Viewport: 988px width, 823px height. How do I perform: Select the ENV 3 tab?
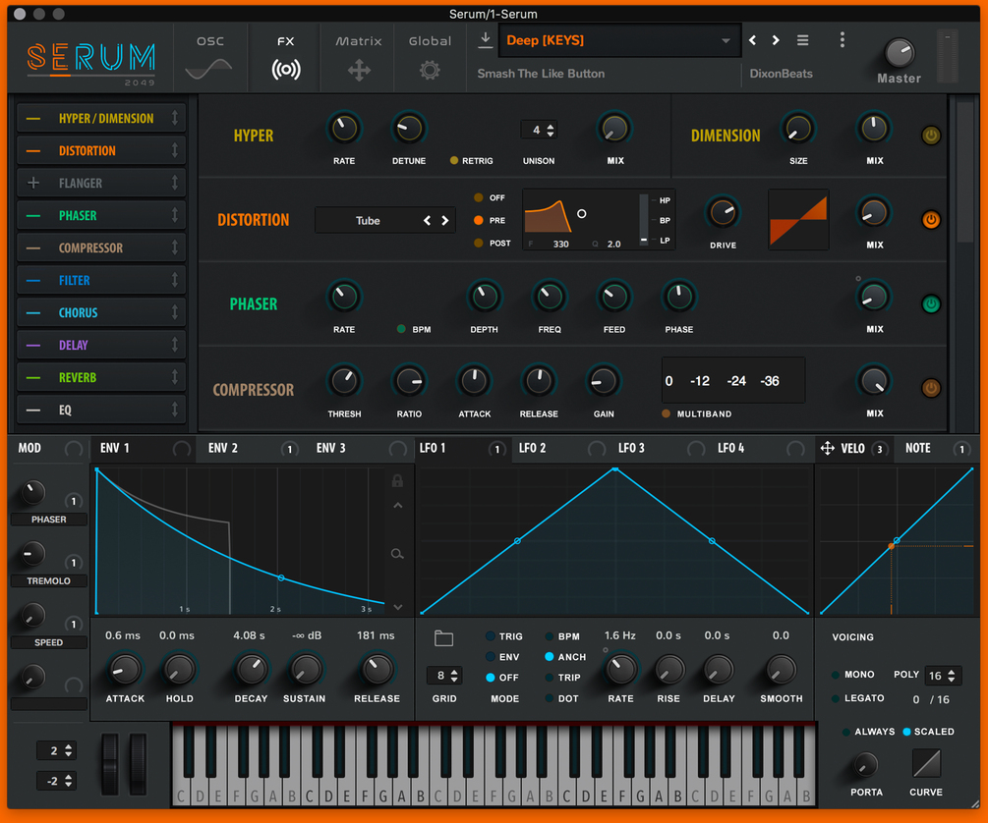330,448
